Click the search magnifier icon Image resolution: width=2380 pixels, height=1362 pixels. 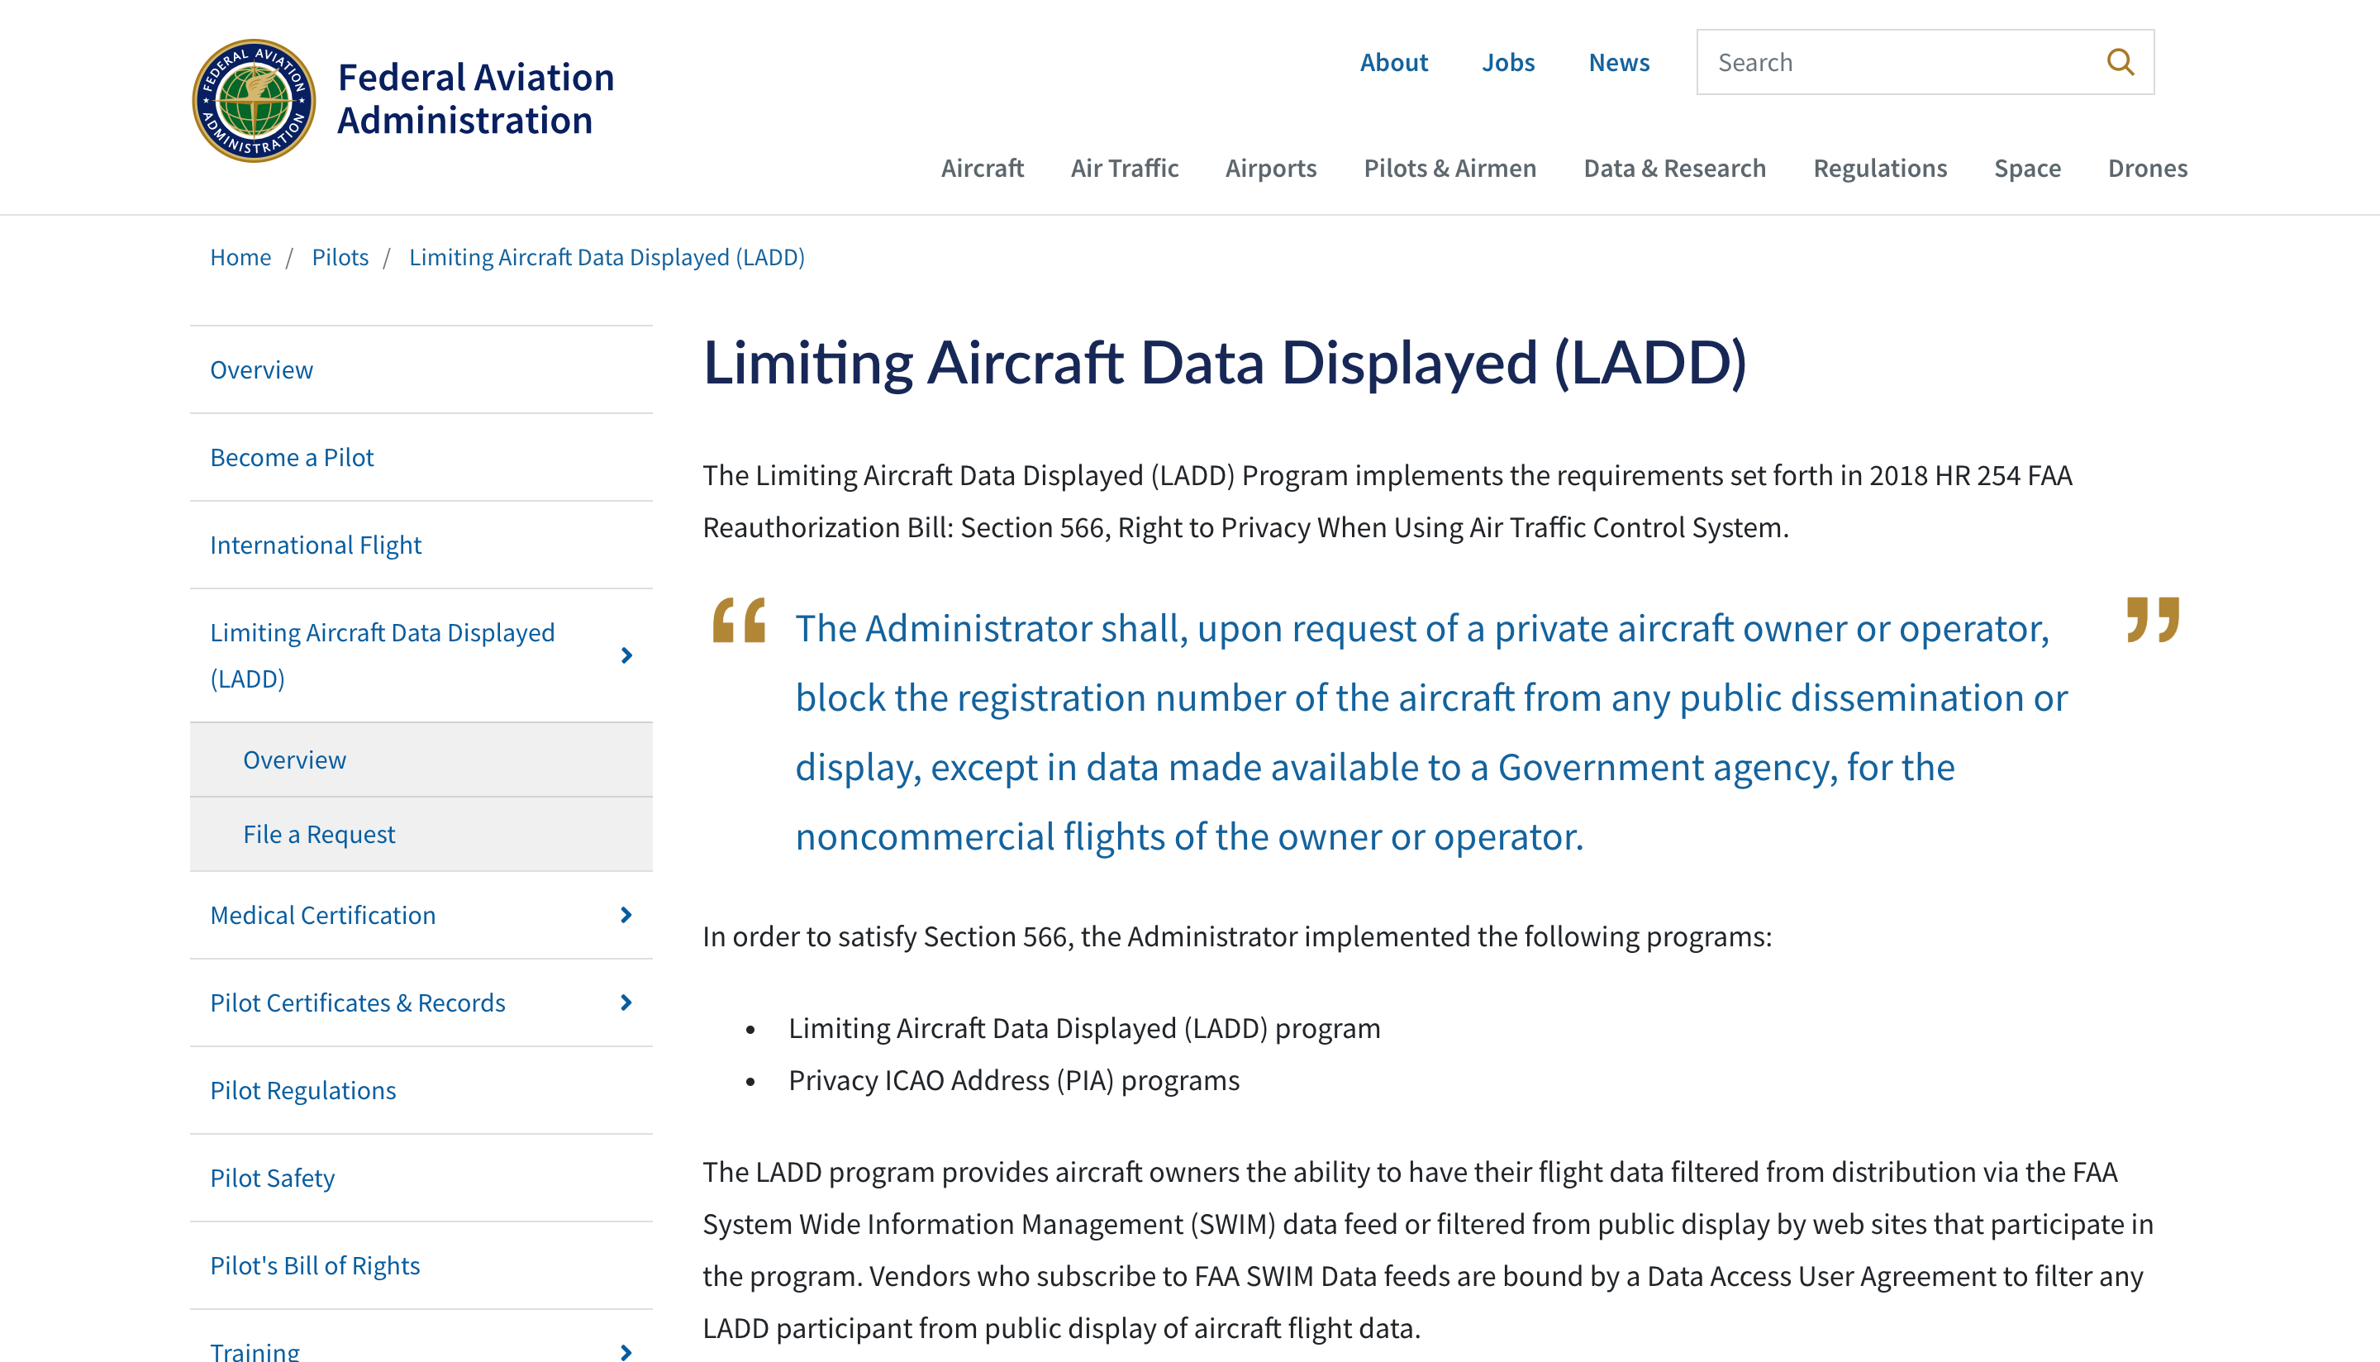[x=2120, y=62]
